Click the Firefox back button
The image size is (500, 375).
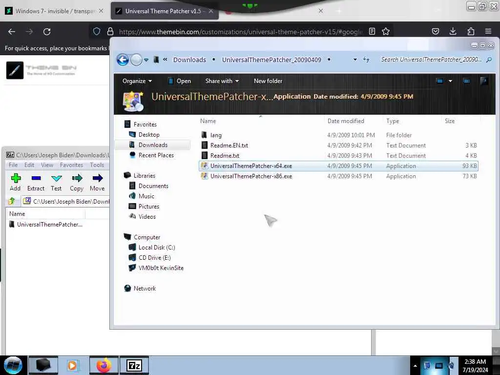(x=12, y=32)
